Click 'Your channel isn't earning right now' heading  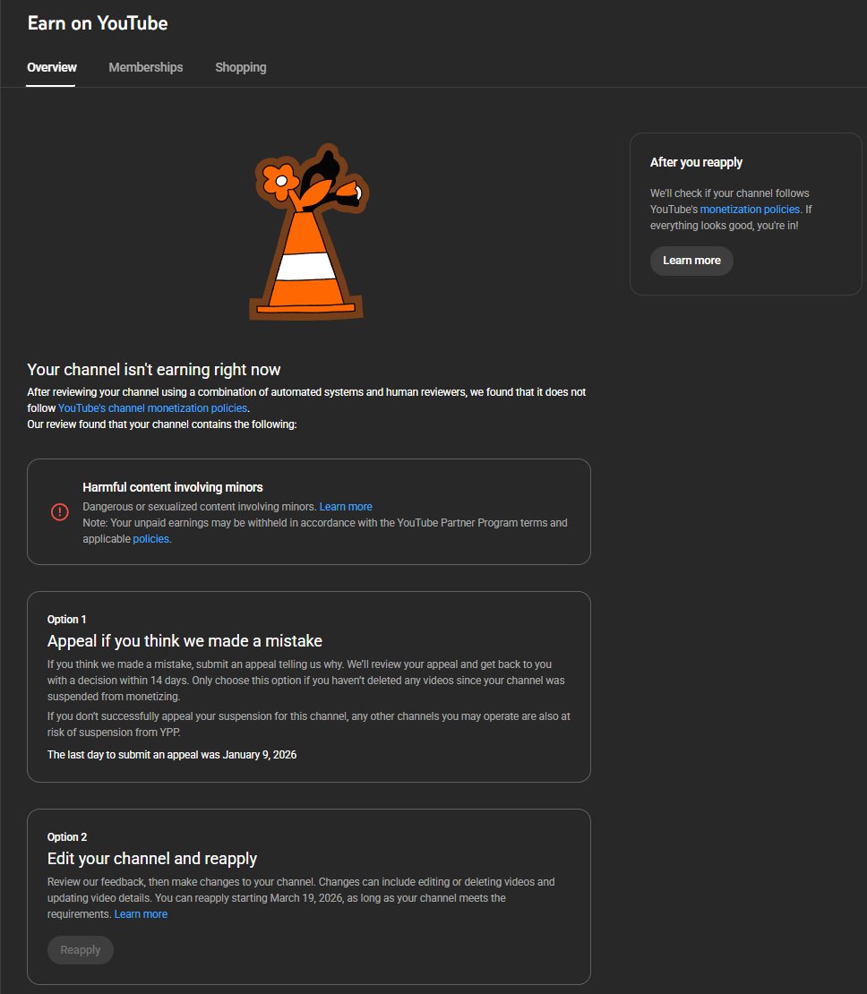click(x=153, y=370)
